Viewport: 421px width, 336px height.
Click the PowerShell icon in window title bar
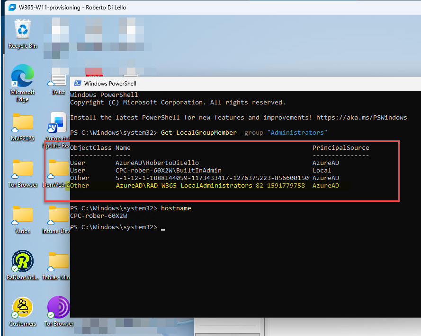pos(77,83)
